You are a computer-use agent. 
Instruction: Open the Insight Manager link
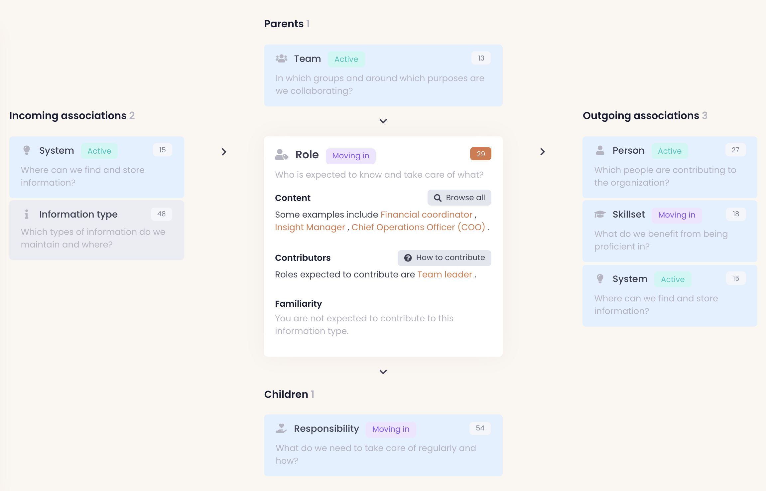310,227
